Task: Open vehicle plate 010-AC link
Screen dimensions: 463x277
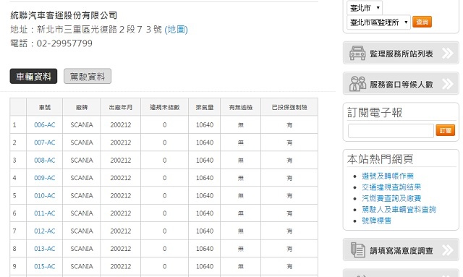Action: click(x=45, y=196)
